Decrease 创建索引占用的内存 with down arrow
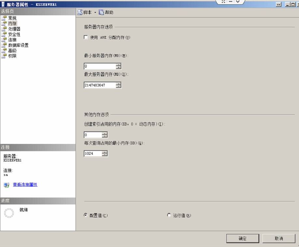299x247 pixels. [105, 136]
